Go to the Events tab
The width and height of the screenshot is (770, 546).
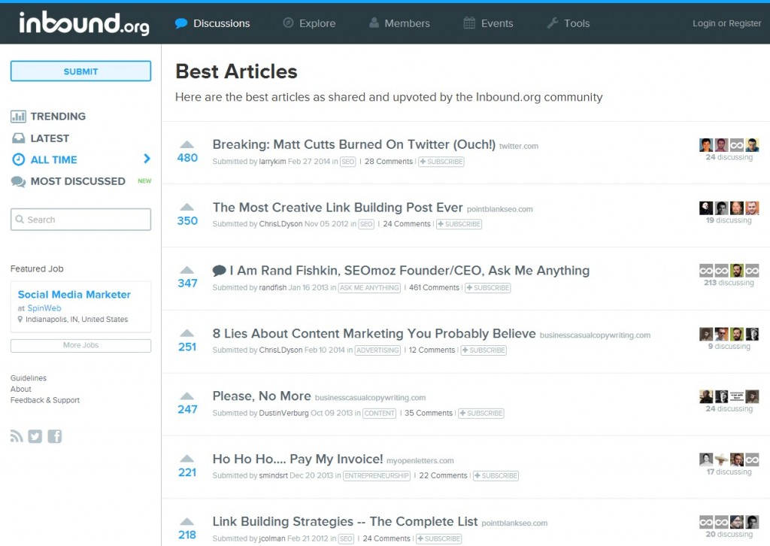[x=488, y=23]
